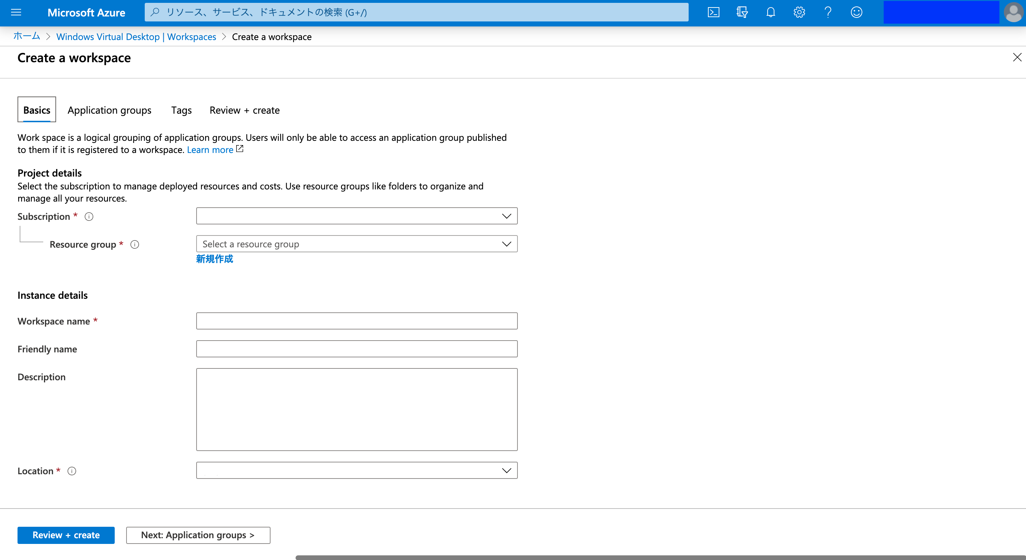Viewport: 1026px width, 560px height.
Task: Open the hamburger portal menu
Action: point(16,13)
